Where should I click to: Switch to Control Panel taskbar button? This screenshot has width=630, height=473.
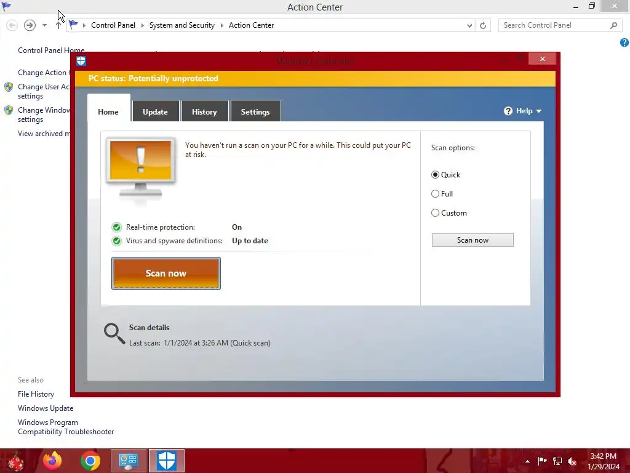(x=129, y=461)
